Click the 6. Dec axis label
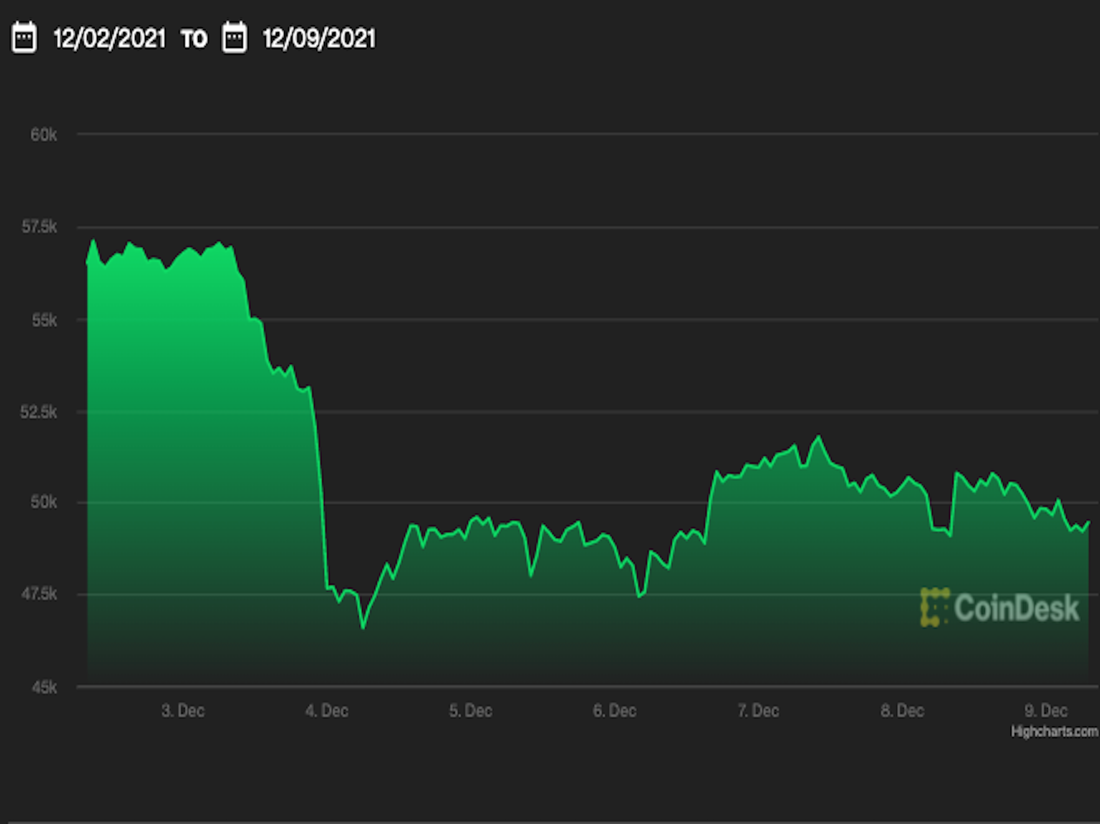Viewport: 1100px width, 824px height. tap(615, 711)
